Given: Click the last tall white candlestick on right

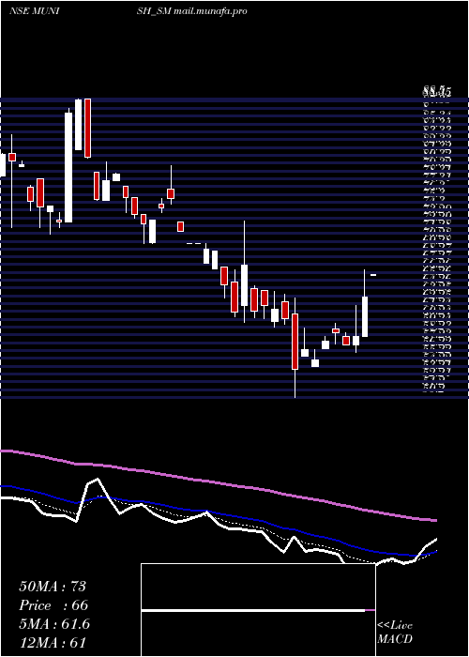Looking at the screenshot, I should coord(365,316).
